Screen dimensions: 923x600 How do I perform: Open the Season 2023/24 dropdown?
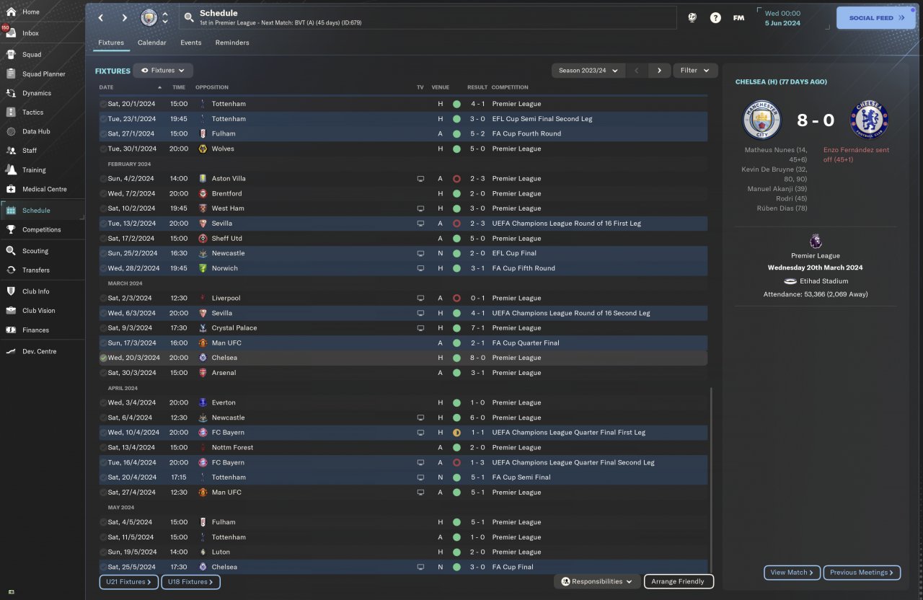point(588,71)
